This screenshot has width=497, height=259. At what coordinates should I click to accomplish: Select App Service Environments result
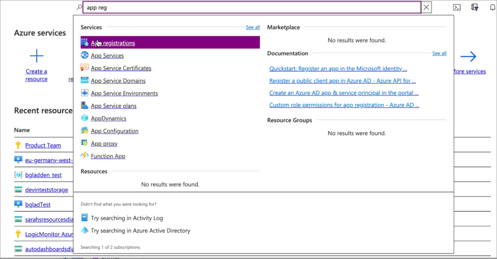[x=124, y=94]
